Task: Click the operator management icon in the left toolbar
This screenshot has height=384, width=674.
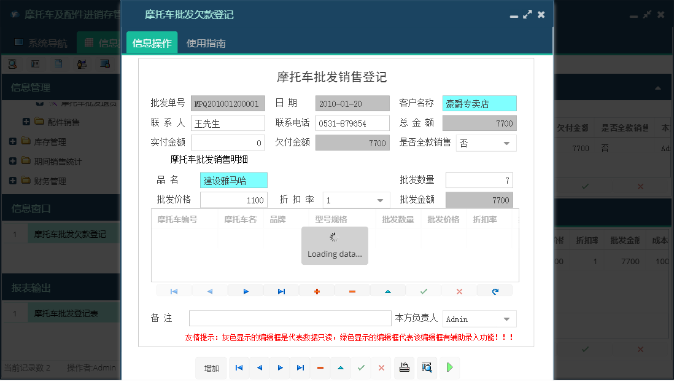Action: click(82, 63)
